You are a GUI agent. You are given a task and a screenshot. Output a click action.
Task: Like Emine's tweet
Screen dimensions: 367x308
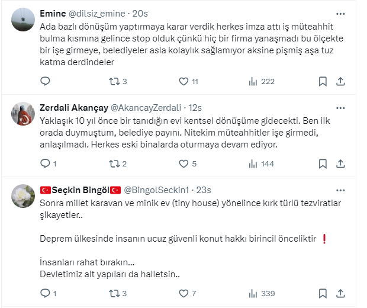[x=183, y=81]
